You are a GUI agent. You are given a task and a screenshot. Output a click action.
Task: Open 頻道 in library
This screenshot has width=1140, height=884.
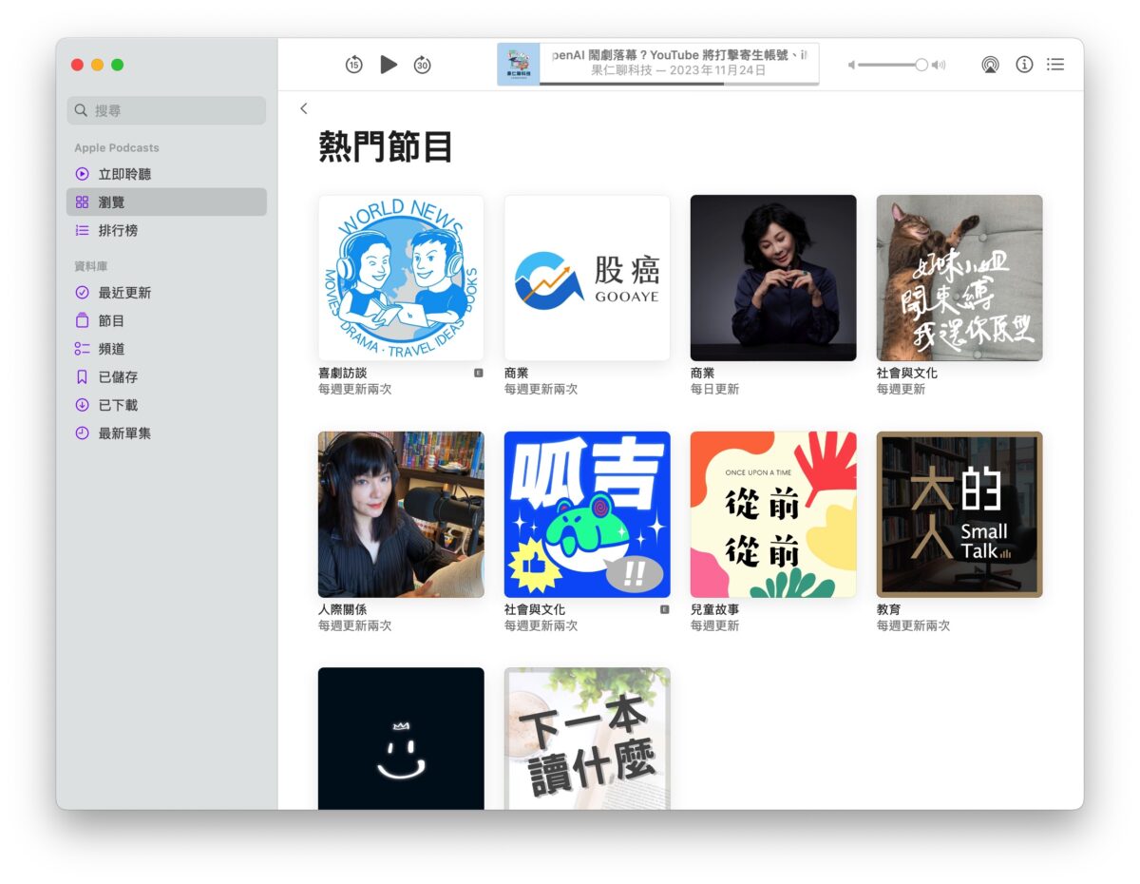point(166,349)
